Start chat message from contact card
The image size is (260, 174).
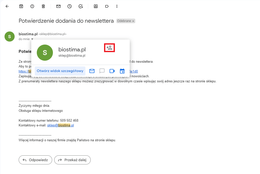tap(102, 71)
